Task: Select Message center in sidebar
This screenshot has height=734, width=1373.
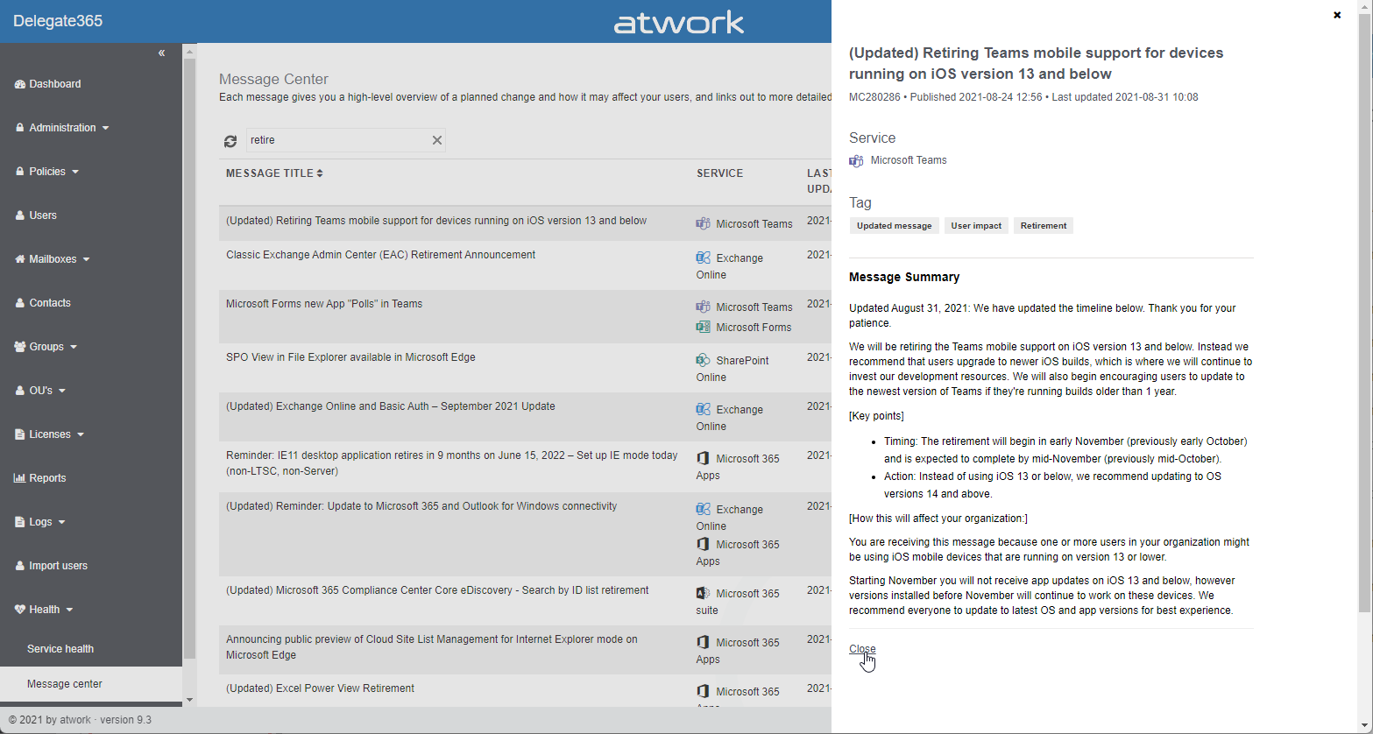Action: click(65, 684)
